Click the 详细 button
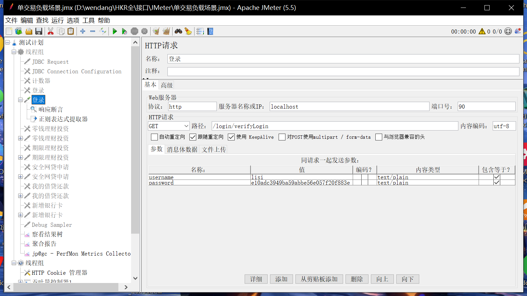This screenshot has width=527, height=296. coord(256,279)
